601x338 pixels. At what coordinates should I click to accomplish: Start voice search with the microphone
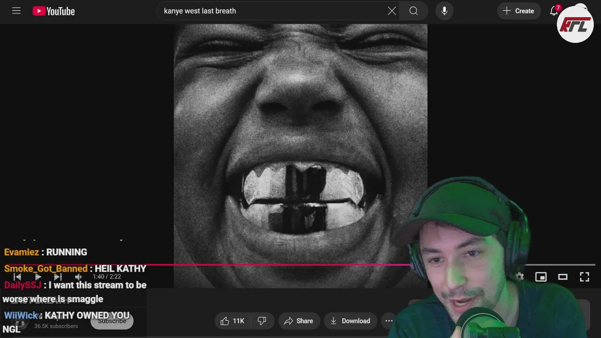[444, 11]
